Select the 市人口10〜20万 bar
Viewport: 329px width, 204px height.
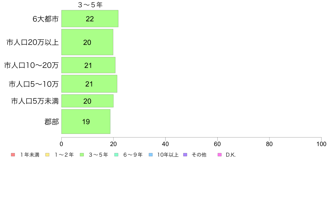[88, 65]
